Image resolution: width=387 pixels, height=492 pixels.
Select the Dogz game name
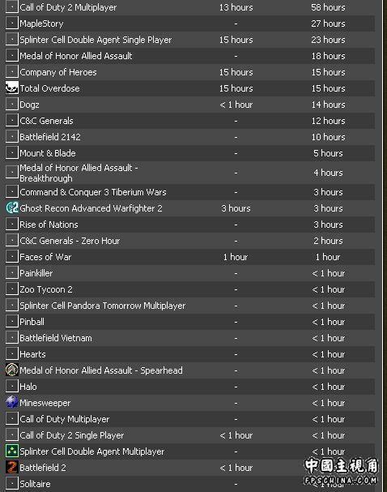tap(29, 105)
